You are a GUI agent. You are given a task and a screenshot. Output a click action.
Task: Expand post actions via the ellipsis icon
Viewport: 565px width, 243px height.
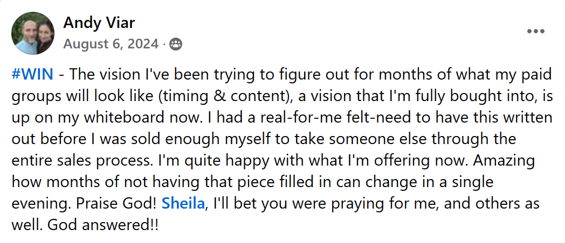click(x=535, y=31)
